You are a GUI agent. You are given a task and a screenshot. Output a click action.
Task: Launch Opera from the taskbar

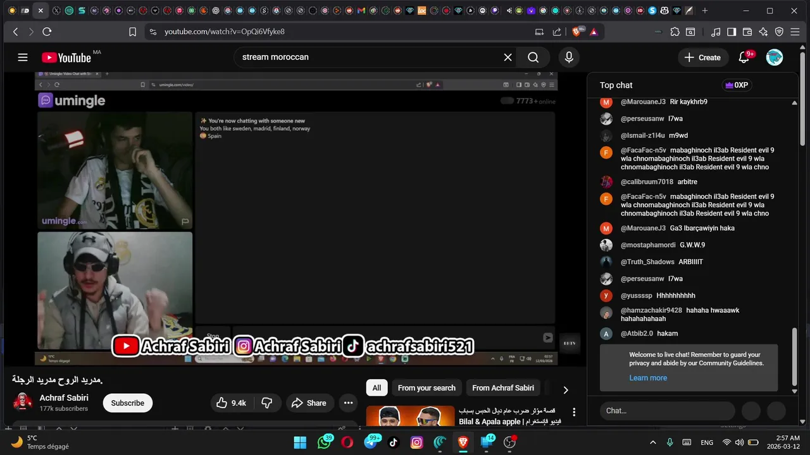tap(347, 442)
